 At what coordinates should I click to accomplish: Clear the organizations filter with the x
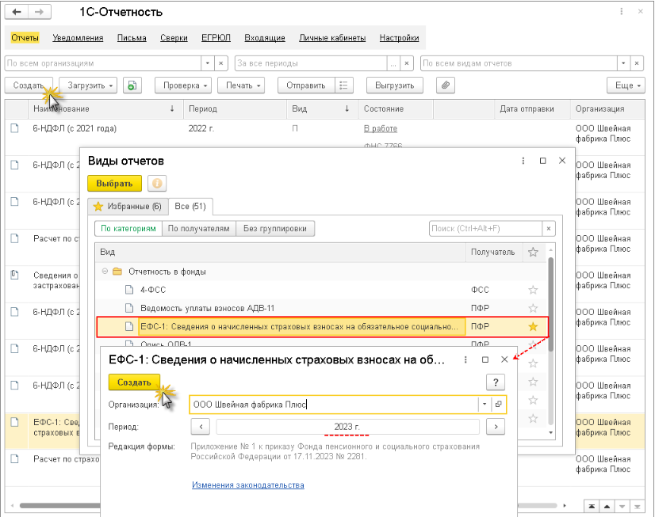pos(221,63)
